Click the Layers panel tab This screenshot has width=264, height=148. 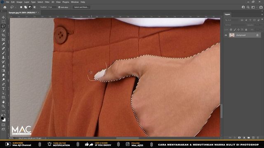[227, 14]
